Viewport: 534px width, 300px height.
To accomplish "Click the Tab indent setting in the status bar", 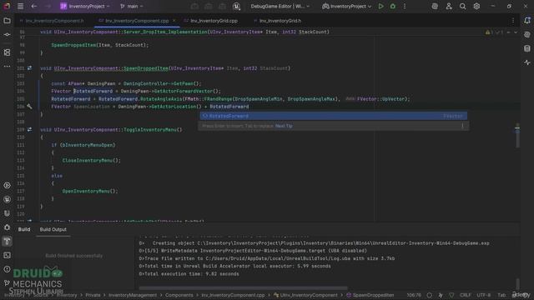I will pyautogui.click(x=501, y=295).
